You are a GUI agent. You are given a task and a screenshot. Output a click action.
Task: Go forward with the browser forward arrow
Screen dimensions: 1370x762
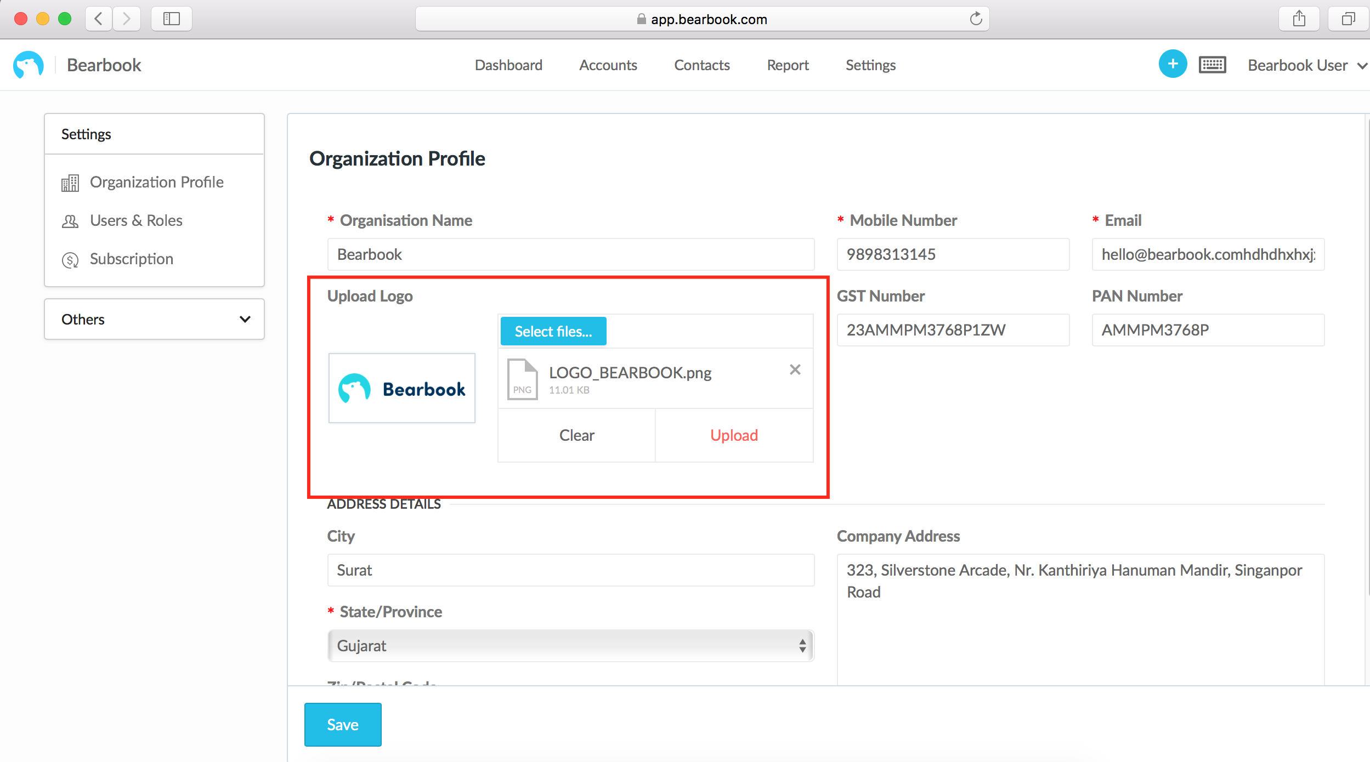coord(127,19)
